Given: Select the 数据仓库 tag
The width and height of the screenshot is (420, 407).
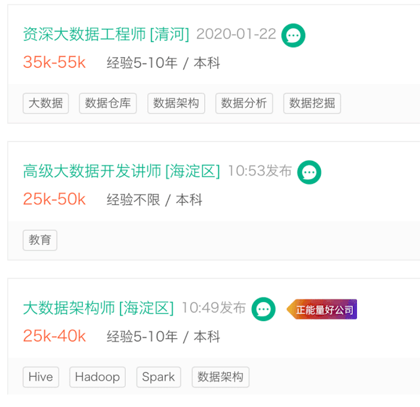Looking at the screenshot, I should click(108, 103).
